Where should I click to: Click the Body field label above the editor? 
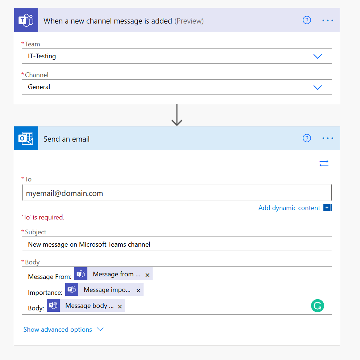pos(32,262)
